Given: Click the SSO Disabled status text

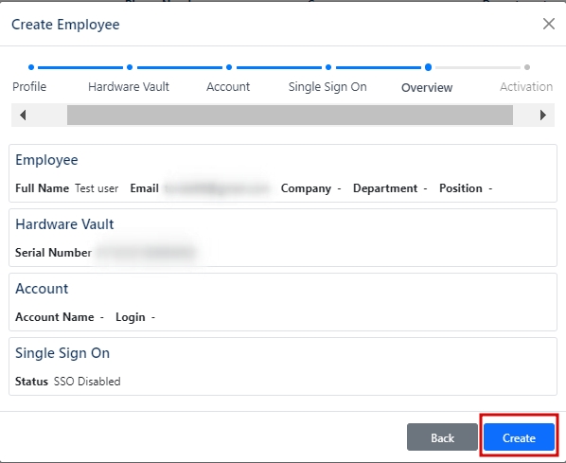Looking at the screenshot, I should (x=87, y=382).
